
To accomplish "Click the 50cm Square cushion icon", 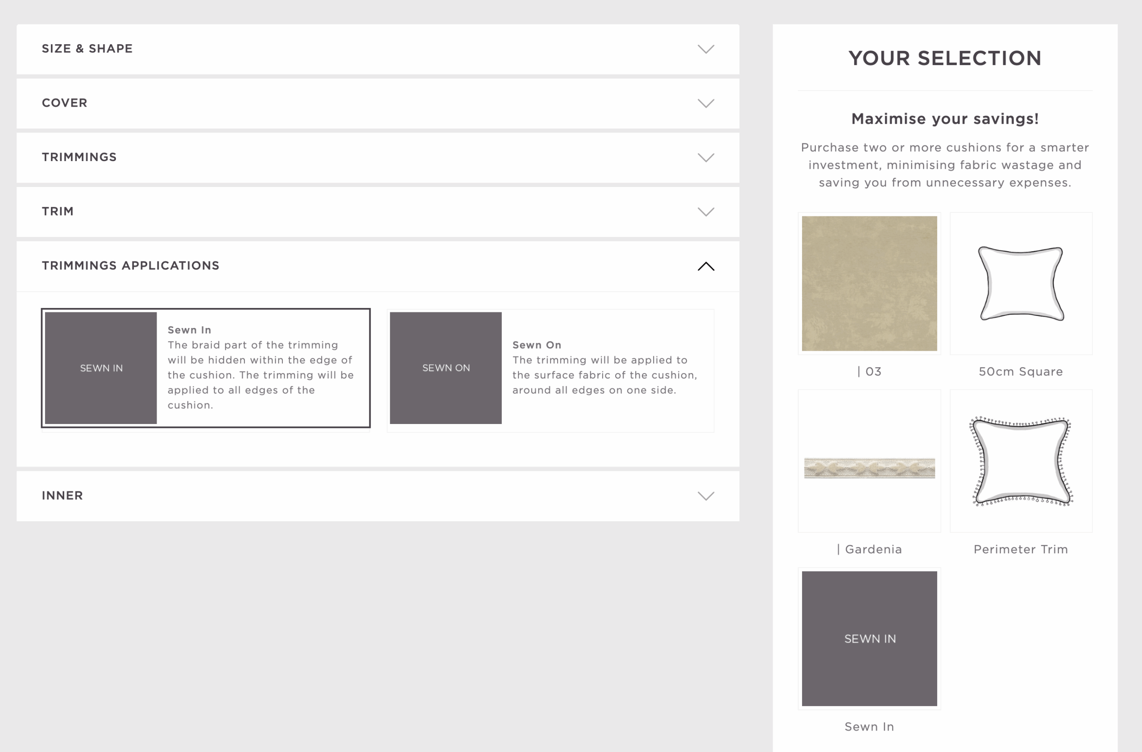I will (1021, 283).
